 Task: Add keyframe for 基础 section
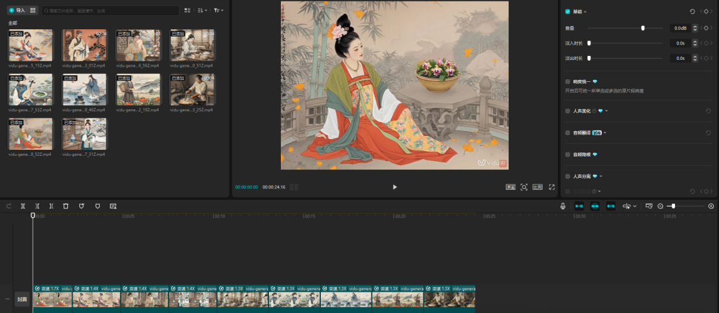point(706,11)
